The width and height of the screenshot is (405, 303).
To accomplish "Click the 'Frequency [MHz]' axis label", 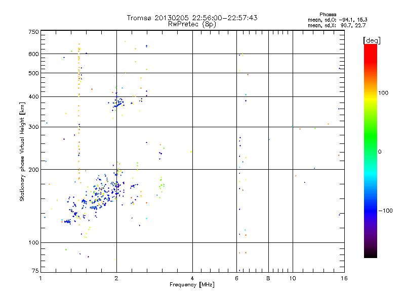I will 192,285.
